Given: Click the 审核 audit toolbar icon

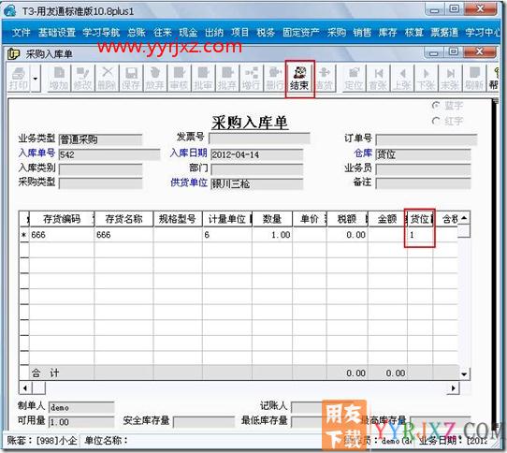Looking at the screenshot, I should (x=179, y=79).
